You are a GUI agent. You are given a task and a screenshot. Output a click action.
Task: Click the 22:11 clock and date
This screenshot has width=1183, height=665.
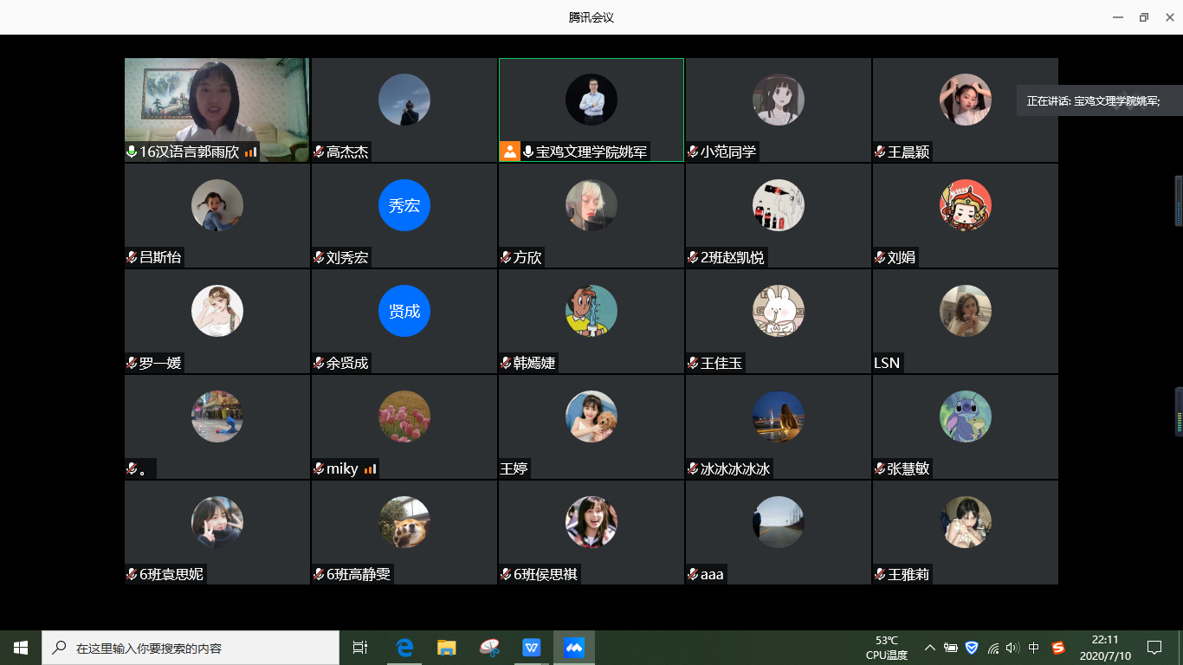1104,648
